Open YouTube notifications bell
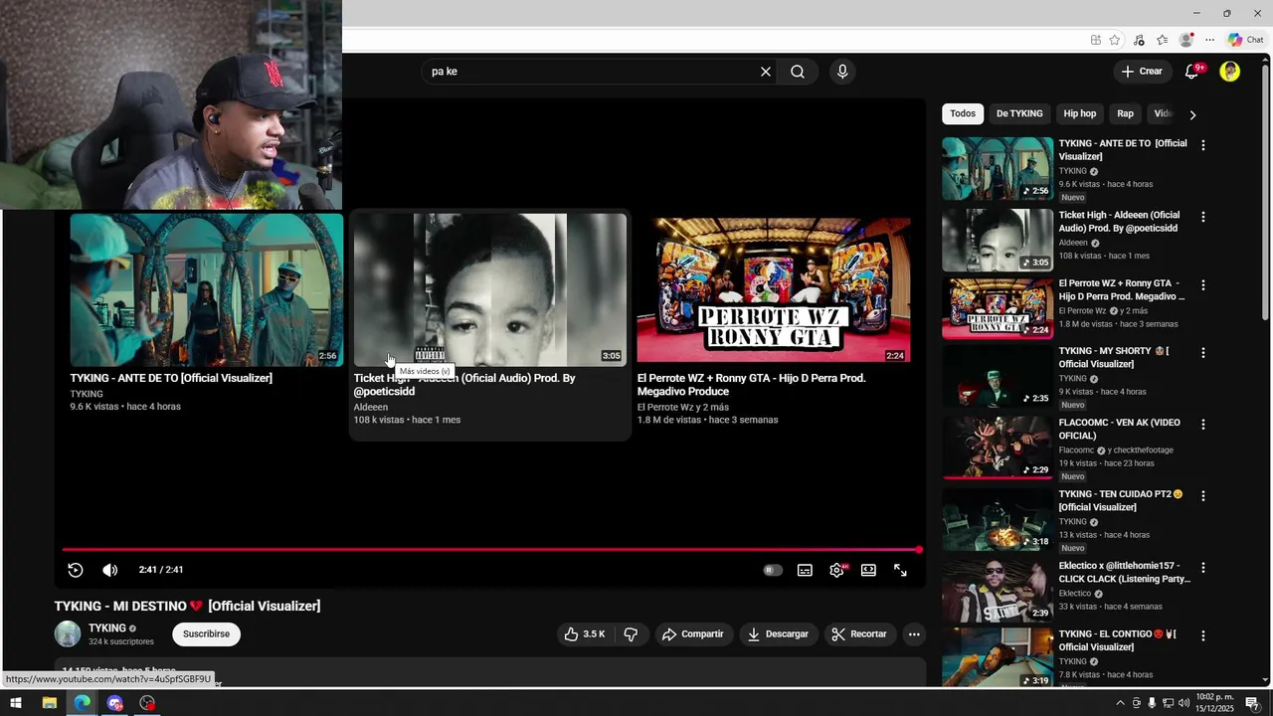The image size is (1273, 716). [x=1191, y=72]
